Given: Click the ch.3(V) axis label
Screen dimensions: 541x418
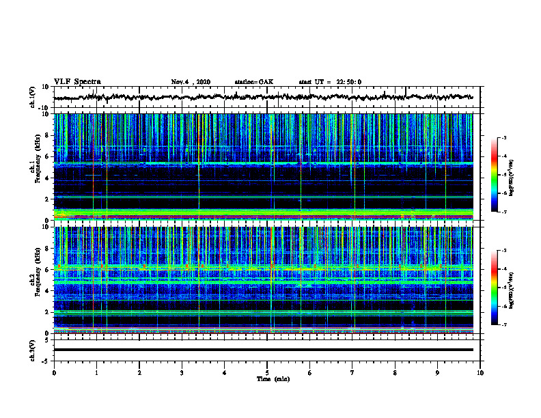Looking at the screenshot, I should 33,350.
